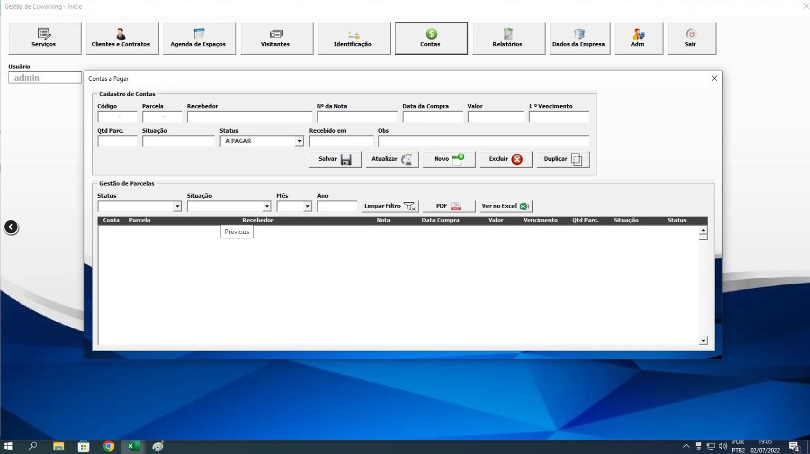Open the Adm module
The width and height of the screenshot is (810, 454).
tap(639, 38)
